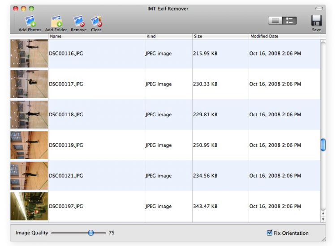Click JPEG image kind for DSC00116.JPG

(x=159, y=54)
